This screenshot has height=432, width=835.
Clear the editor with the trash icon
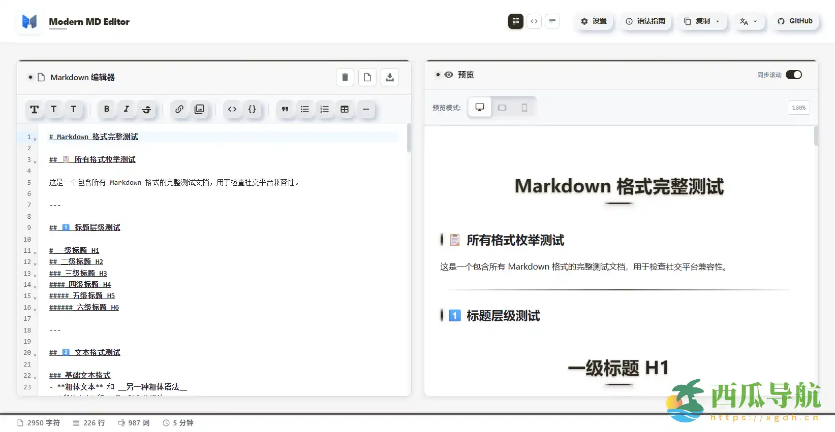pos(345,77)
